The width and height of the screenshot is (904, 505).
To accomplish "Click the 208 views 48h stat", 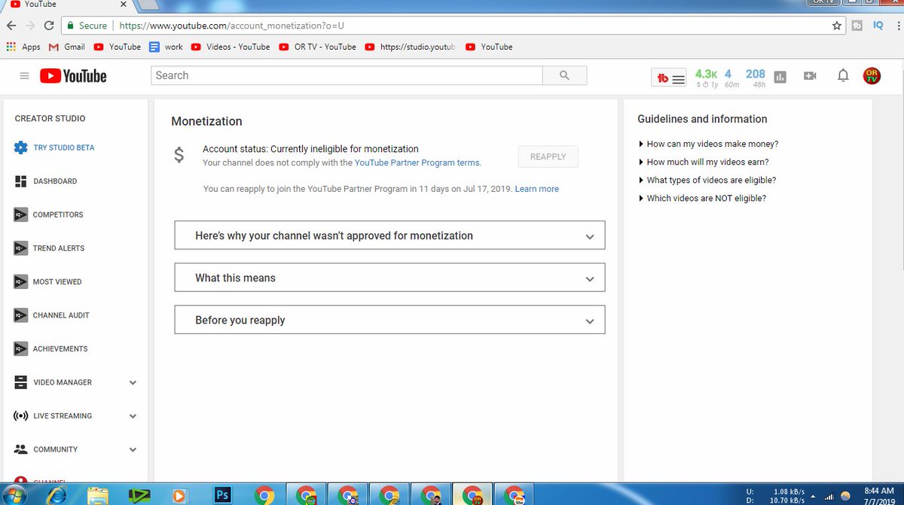I will [x=756, y=78].
